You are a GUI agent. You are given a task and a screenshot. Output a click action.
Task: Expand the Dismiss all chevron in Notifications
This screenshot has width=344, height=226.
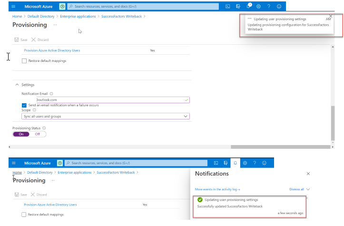tap(308, 189)
